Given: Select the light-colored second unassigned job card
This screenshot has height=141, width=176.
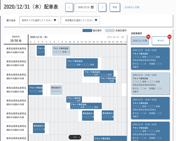Looking at the screenshot, I should click(150, 83).
